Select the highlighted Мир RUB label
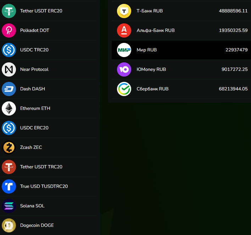251x235 pixels. 147,50
